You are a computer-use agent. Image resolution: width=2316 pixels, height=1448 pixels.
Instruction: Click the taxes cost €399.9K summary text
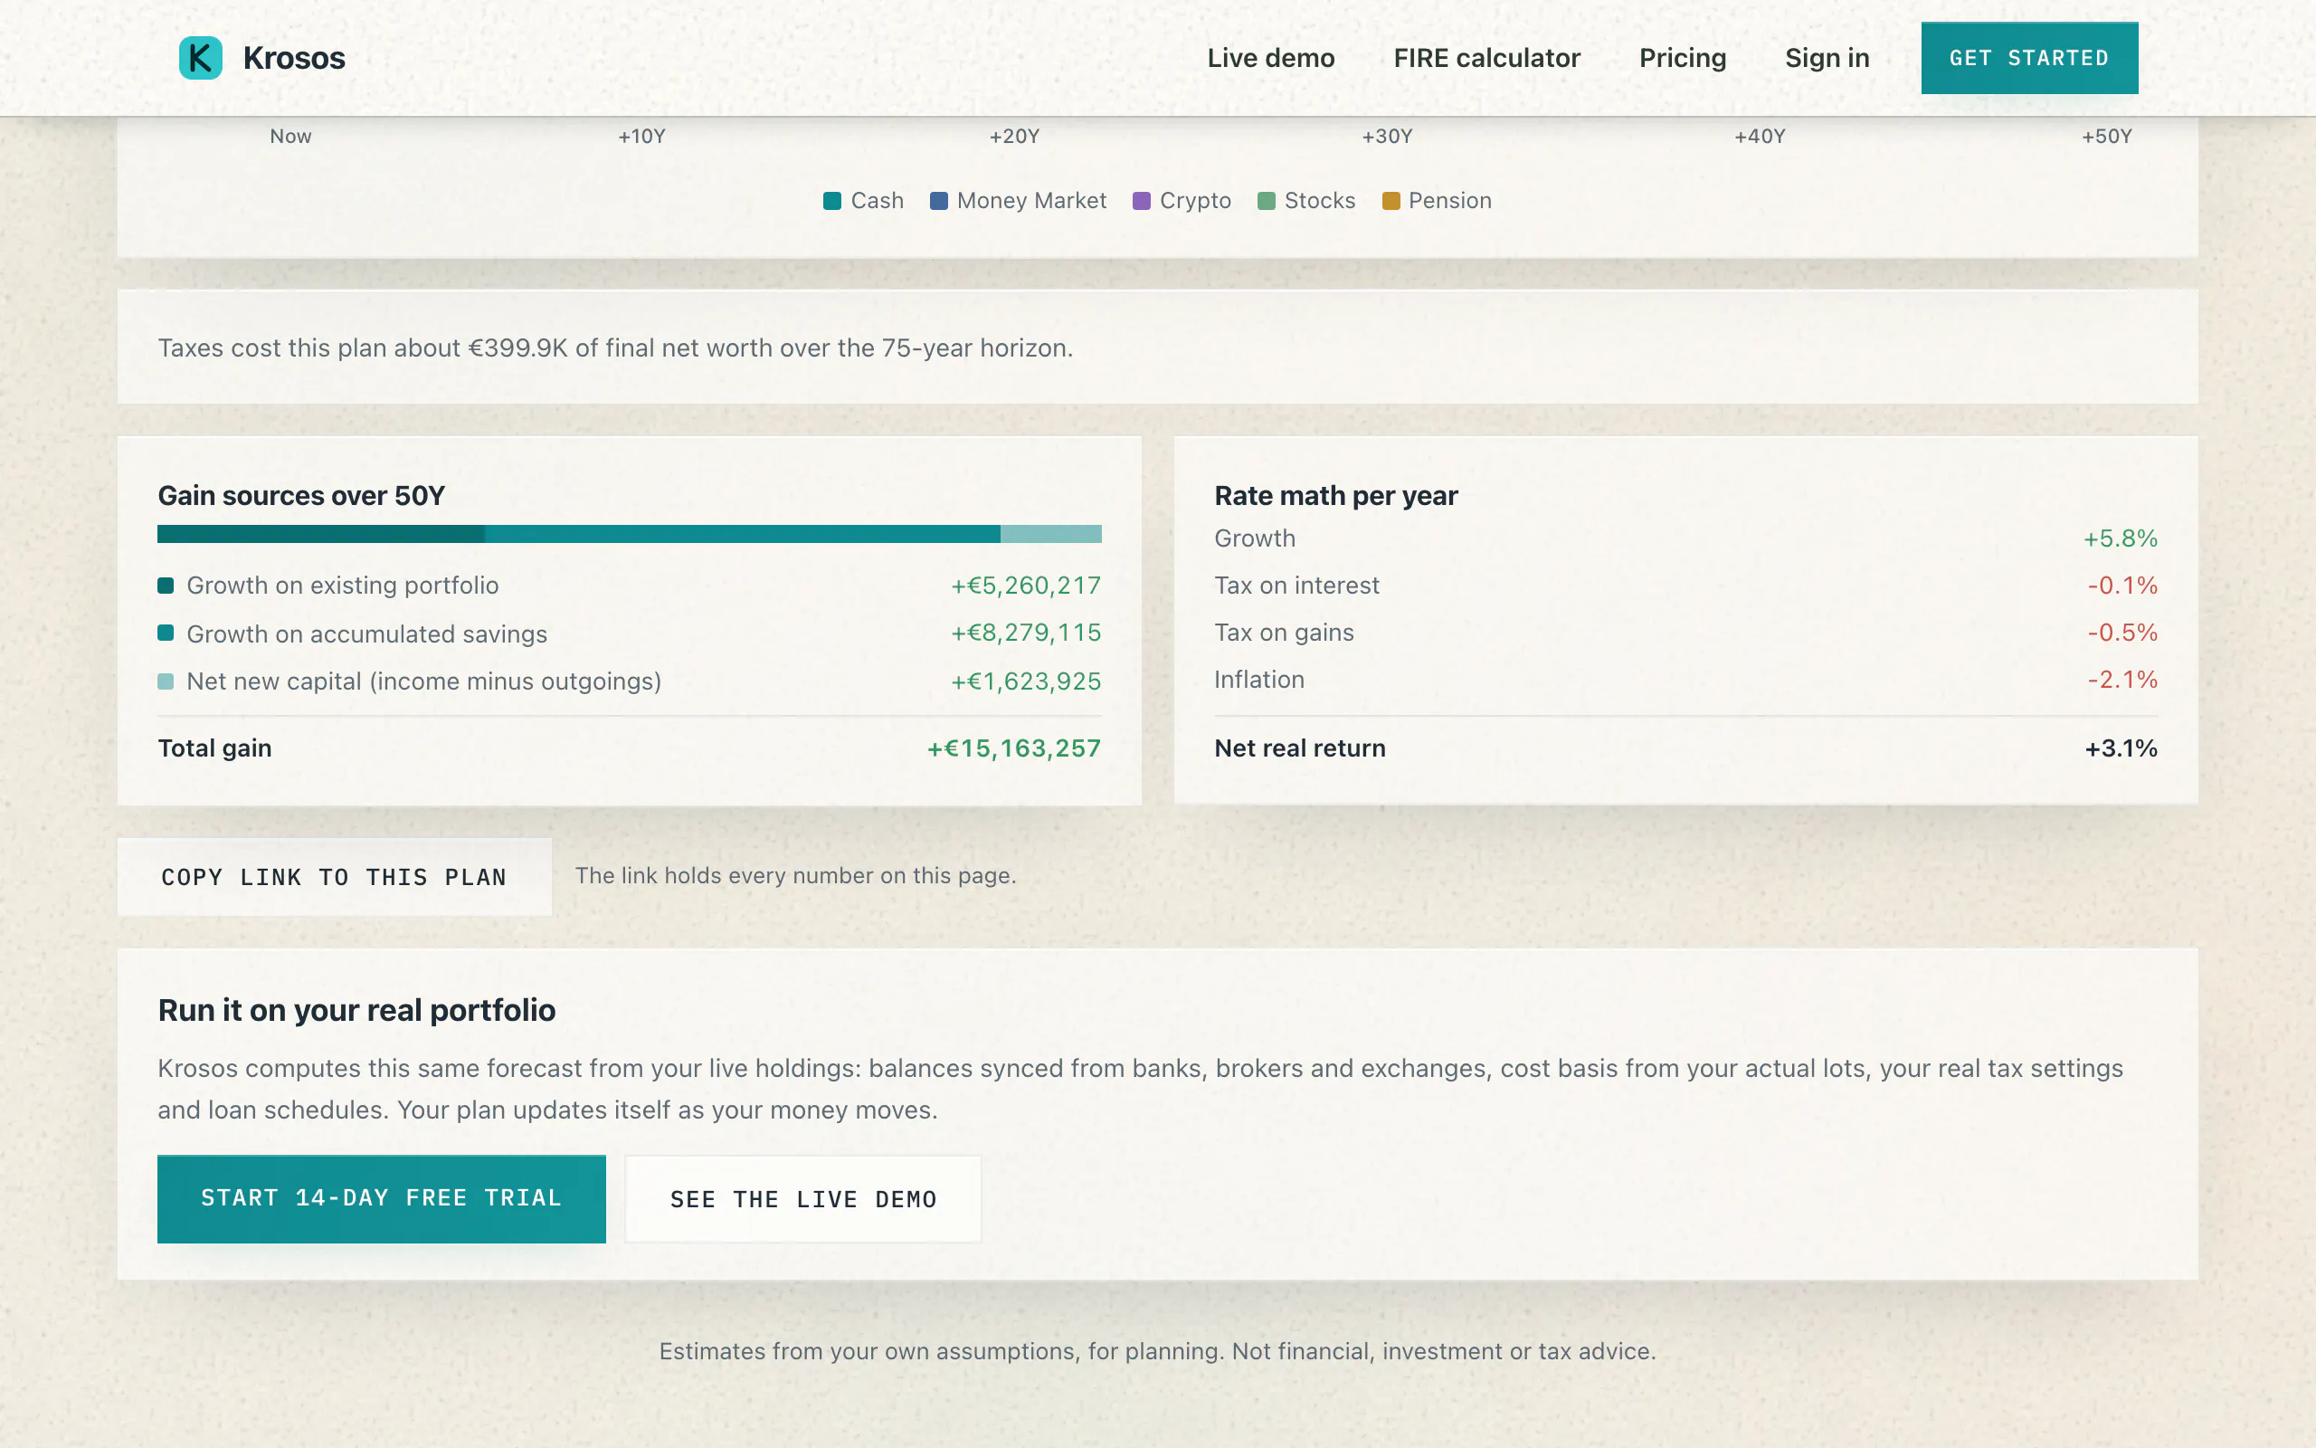coord(615,348)
